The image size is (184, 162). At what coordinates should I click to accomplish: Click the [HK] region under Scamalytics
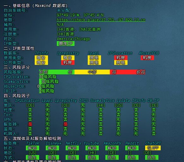[x=101, y=105]
